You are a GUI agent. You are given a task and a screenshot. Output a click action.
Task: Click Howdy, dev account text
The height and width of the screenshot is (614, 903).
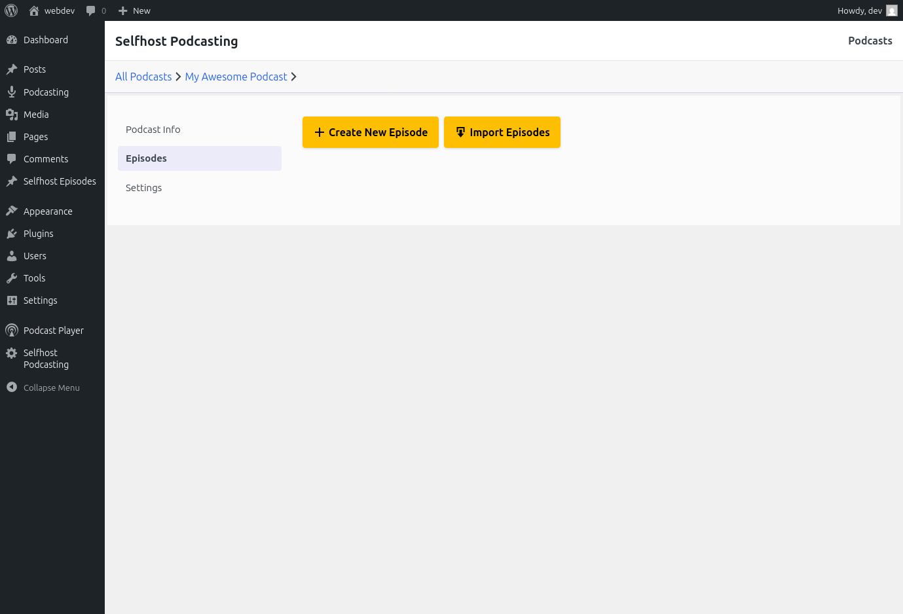pyautogui.click(x=860, y=10)
